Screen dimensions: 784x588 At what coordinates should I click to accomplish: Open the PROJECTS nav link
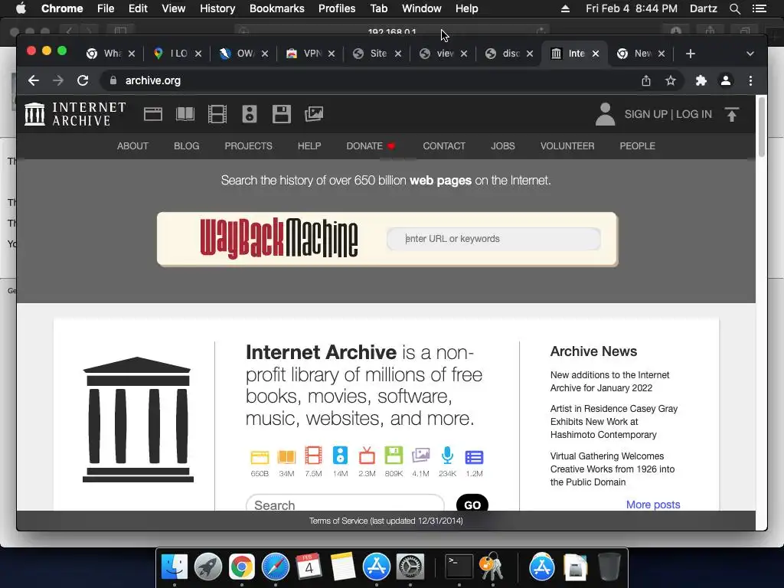click(x=249, y=146)
